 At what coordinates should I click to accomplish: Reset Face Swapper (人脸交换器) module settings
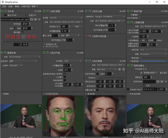(x=90, y=61)
